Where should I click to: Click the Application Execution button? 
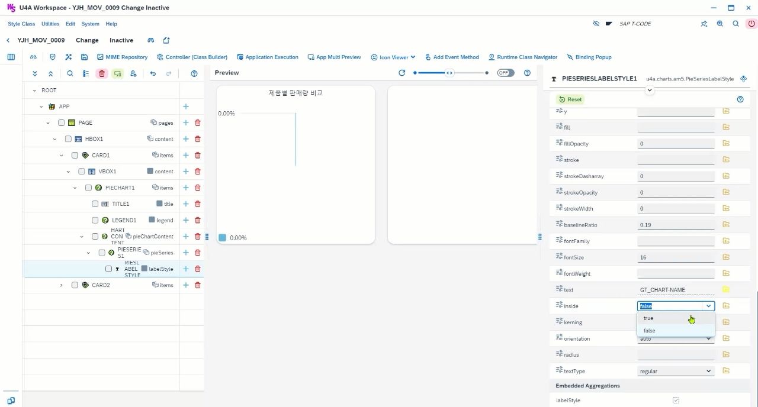point(268,57)
